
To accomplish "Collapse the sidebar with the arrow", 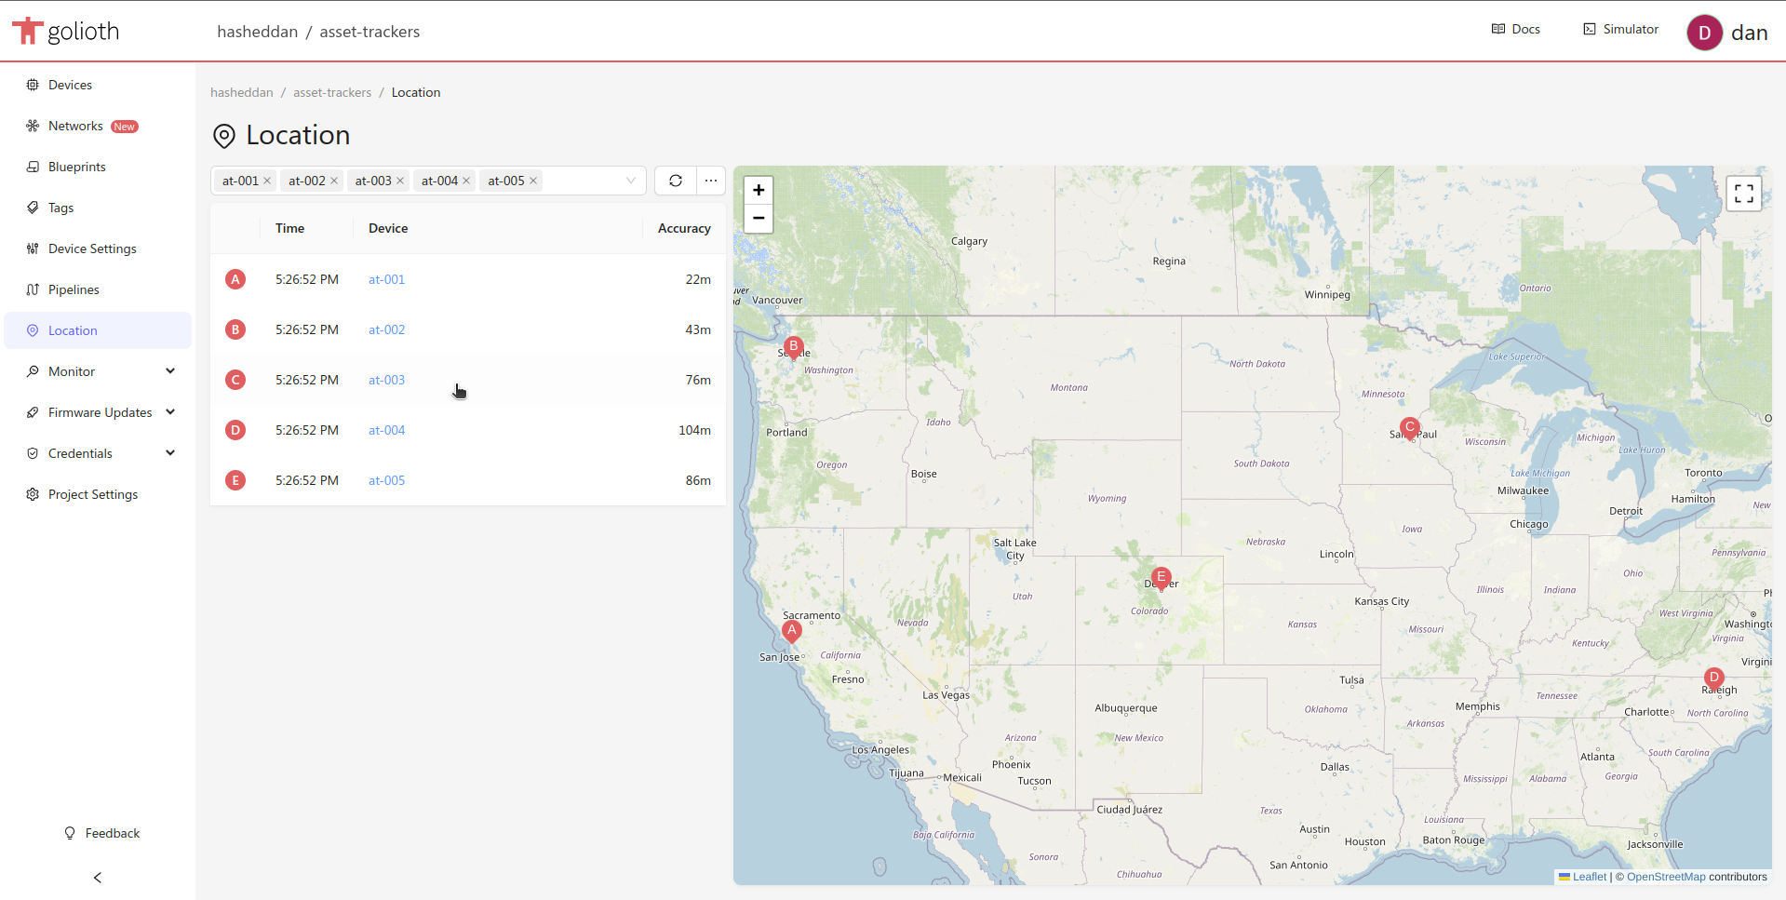I will [98, 878].
